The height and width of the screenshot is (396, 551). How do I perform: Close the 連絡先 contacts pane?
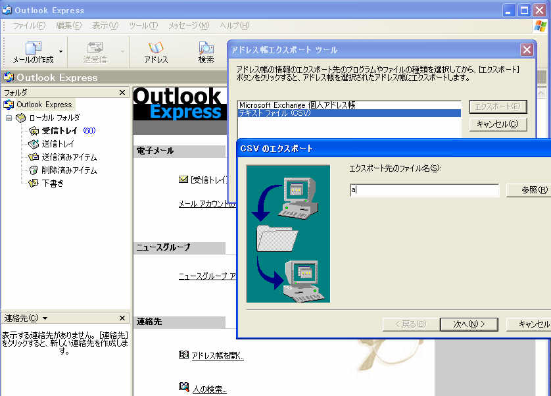pos(122,318)
